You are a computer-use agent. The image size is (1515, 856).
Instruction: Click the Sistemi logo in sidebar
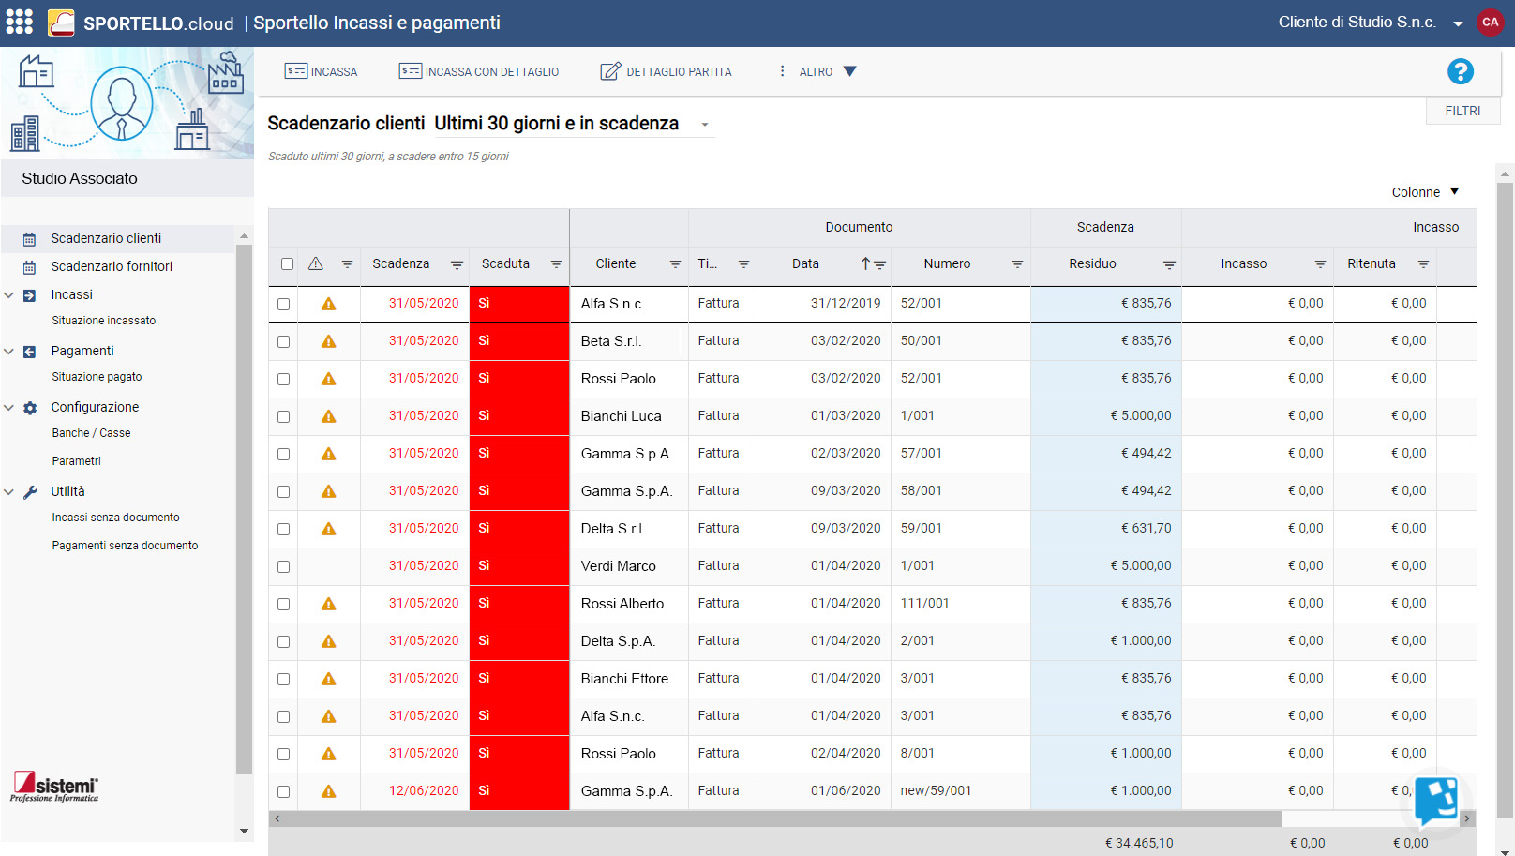(54, 788)
